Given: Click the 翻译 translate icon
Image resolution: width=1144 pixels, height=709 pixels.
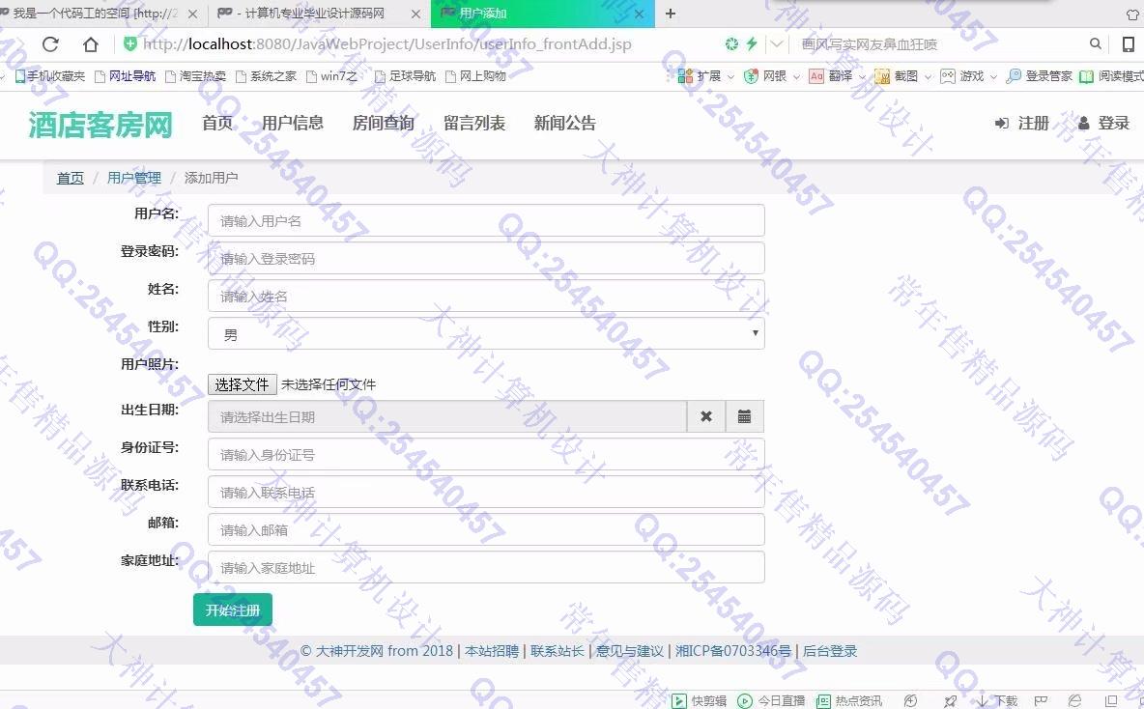Looking at the screenshot, I should (816, 76).
